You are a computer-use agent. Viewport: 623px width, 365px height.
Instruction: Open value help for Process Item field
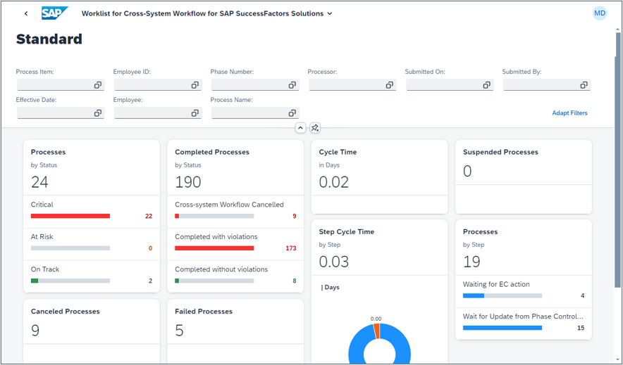tap(98, 85)
